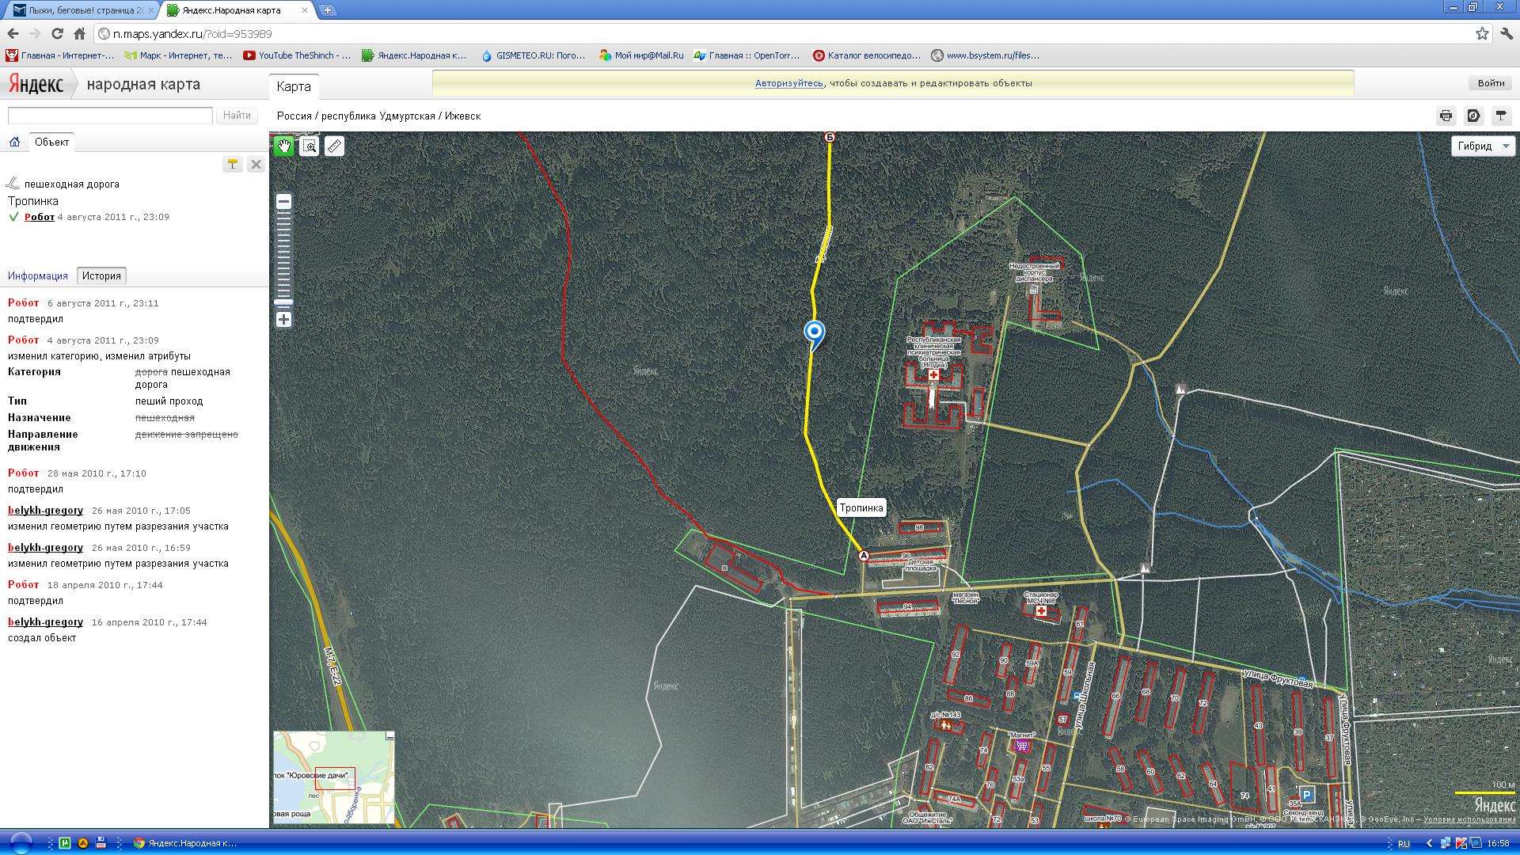Click the blue location pin on the trail
Image resolution: width=1520 pixels, height=855 pixels.
click(815, 333)
